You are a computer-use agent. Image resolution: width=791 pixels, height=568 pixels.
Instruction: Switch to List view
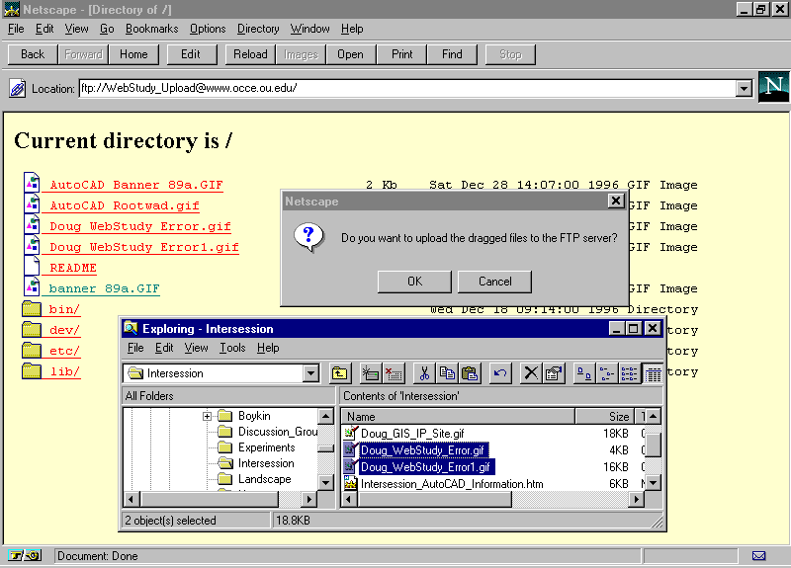629,373
